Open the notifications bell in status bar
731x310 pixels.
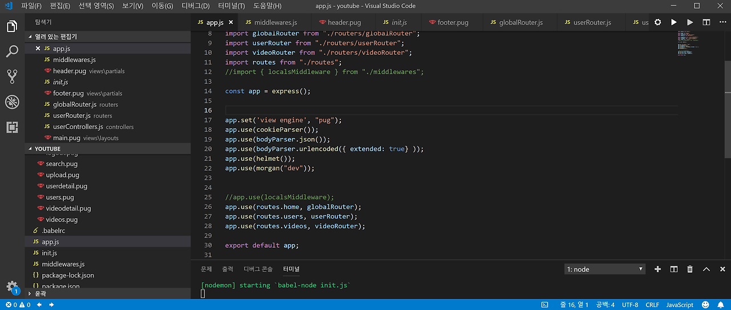pyautogui.click(x=721, y=305)
